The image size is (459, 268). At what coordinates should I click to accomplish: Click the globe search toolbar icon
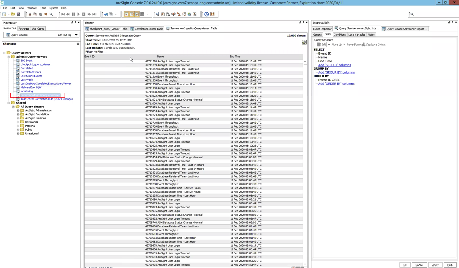(x=190, y=14)
